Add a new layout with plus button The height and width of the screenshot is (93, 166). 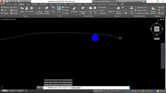click(x=26, y=90)
